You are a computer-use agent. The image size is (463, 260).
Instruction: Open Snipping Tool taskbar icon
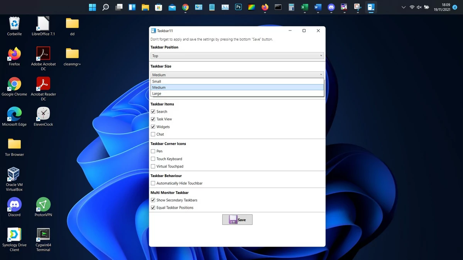click(x=358, y=7)
